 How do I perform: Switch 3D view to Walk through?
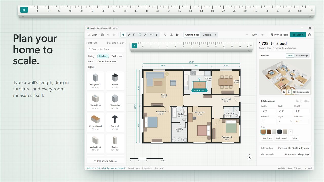(302, 56)
